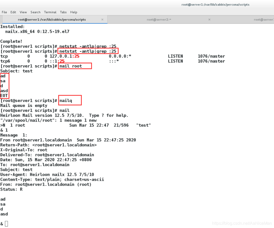Image resolution: width=274 pixels, height=228 pixels.
Task: Open the Edit menu
Action: coord(13,12)
